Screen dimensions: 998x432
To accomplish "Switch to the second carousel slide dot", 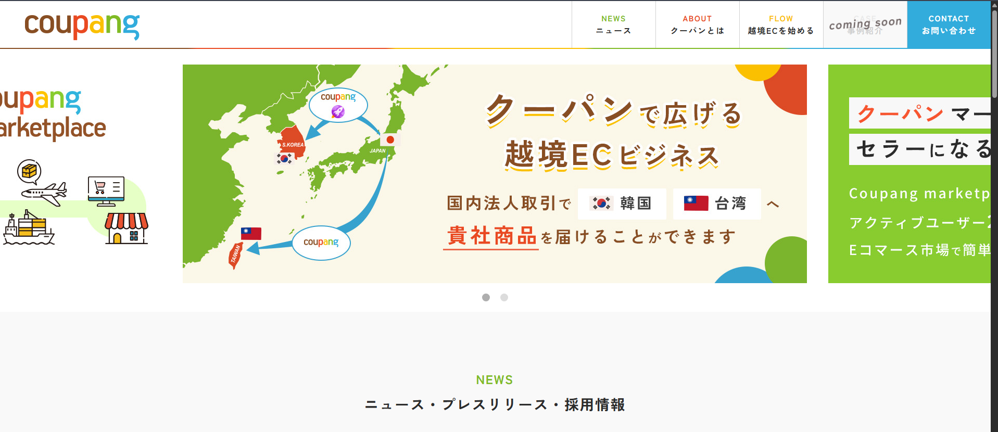I will coord(504,297).
